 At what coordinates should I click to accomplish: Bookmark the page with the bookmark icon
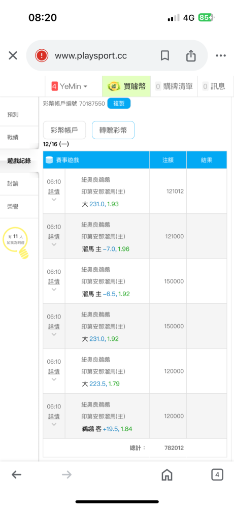165,56
